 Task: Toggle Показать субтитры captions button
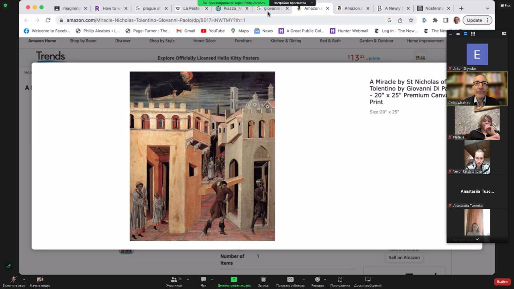point(290,281)
